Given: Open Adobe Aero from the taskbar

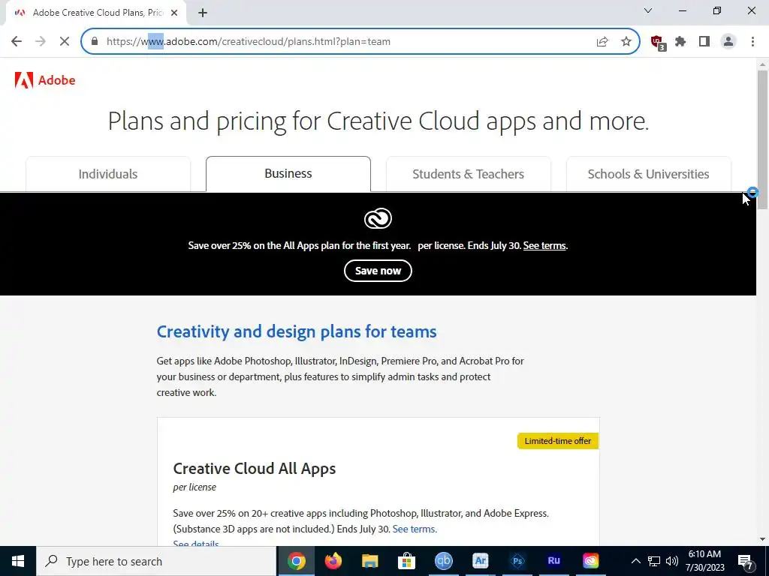Looking at the screenshot, I should (480, 561).
